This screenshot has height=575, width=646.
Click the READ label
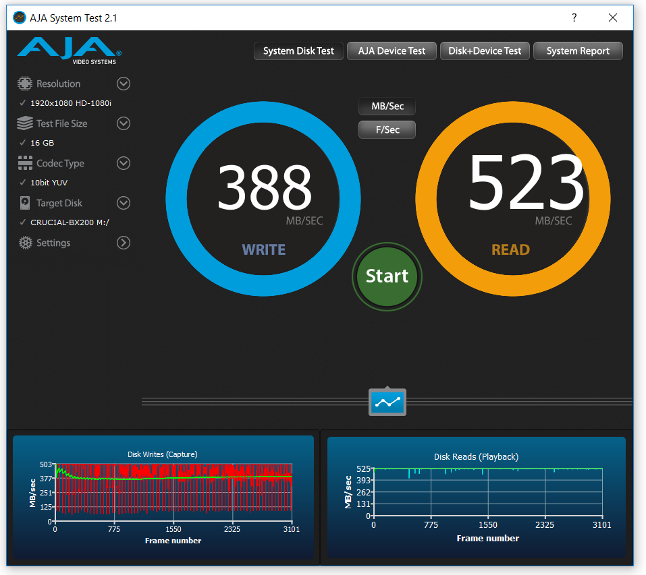[510, 249]
